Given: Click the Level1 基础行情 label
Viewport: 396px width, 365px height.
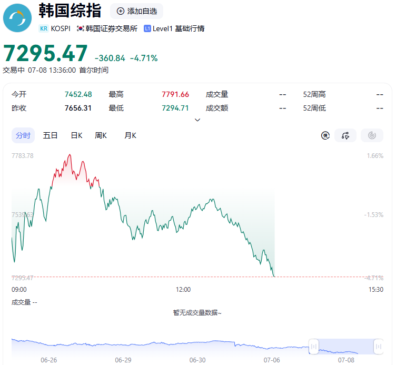Looking at the screenshot, I should pyautogui.click(x=179, y=28).
